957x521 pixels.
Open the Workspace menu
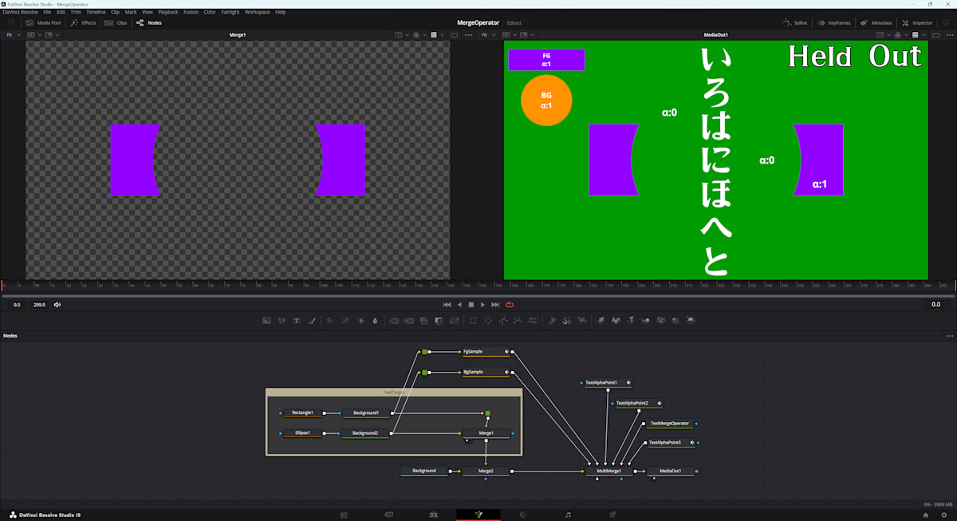257,12
